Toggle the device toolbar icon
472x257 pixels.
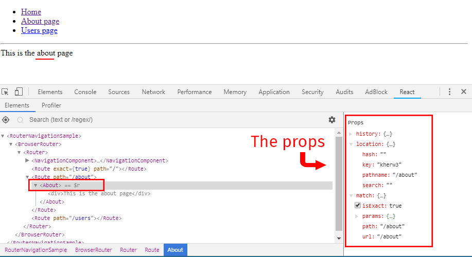[19, 92]
